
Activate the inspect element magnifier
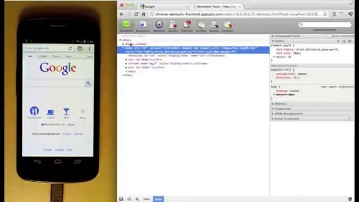tap(137, 199)
